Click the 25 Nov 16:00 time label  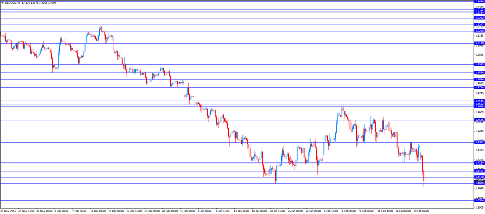pos(26,211)
